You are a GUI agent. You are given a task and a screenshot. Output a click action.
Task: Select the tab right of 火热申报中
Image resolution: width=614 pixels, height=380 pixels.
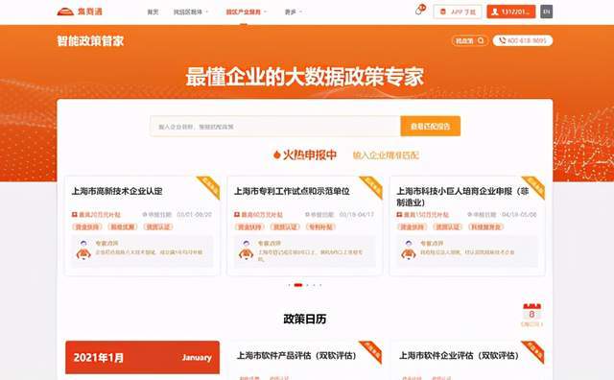click(386, 155)
